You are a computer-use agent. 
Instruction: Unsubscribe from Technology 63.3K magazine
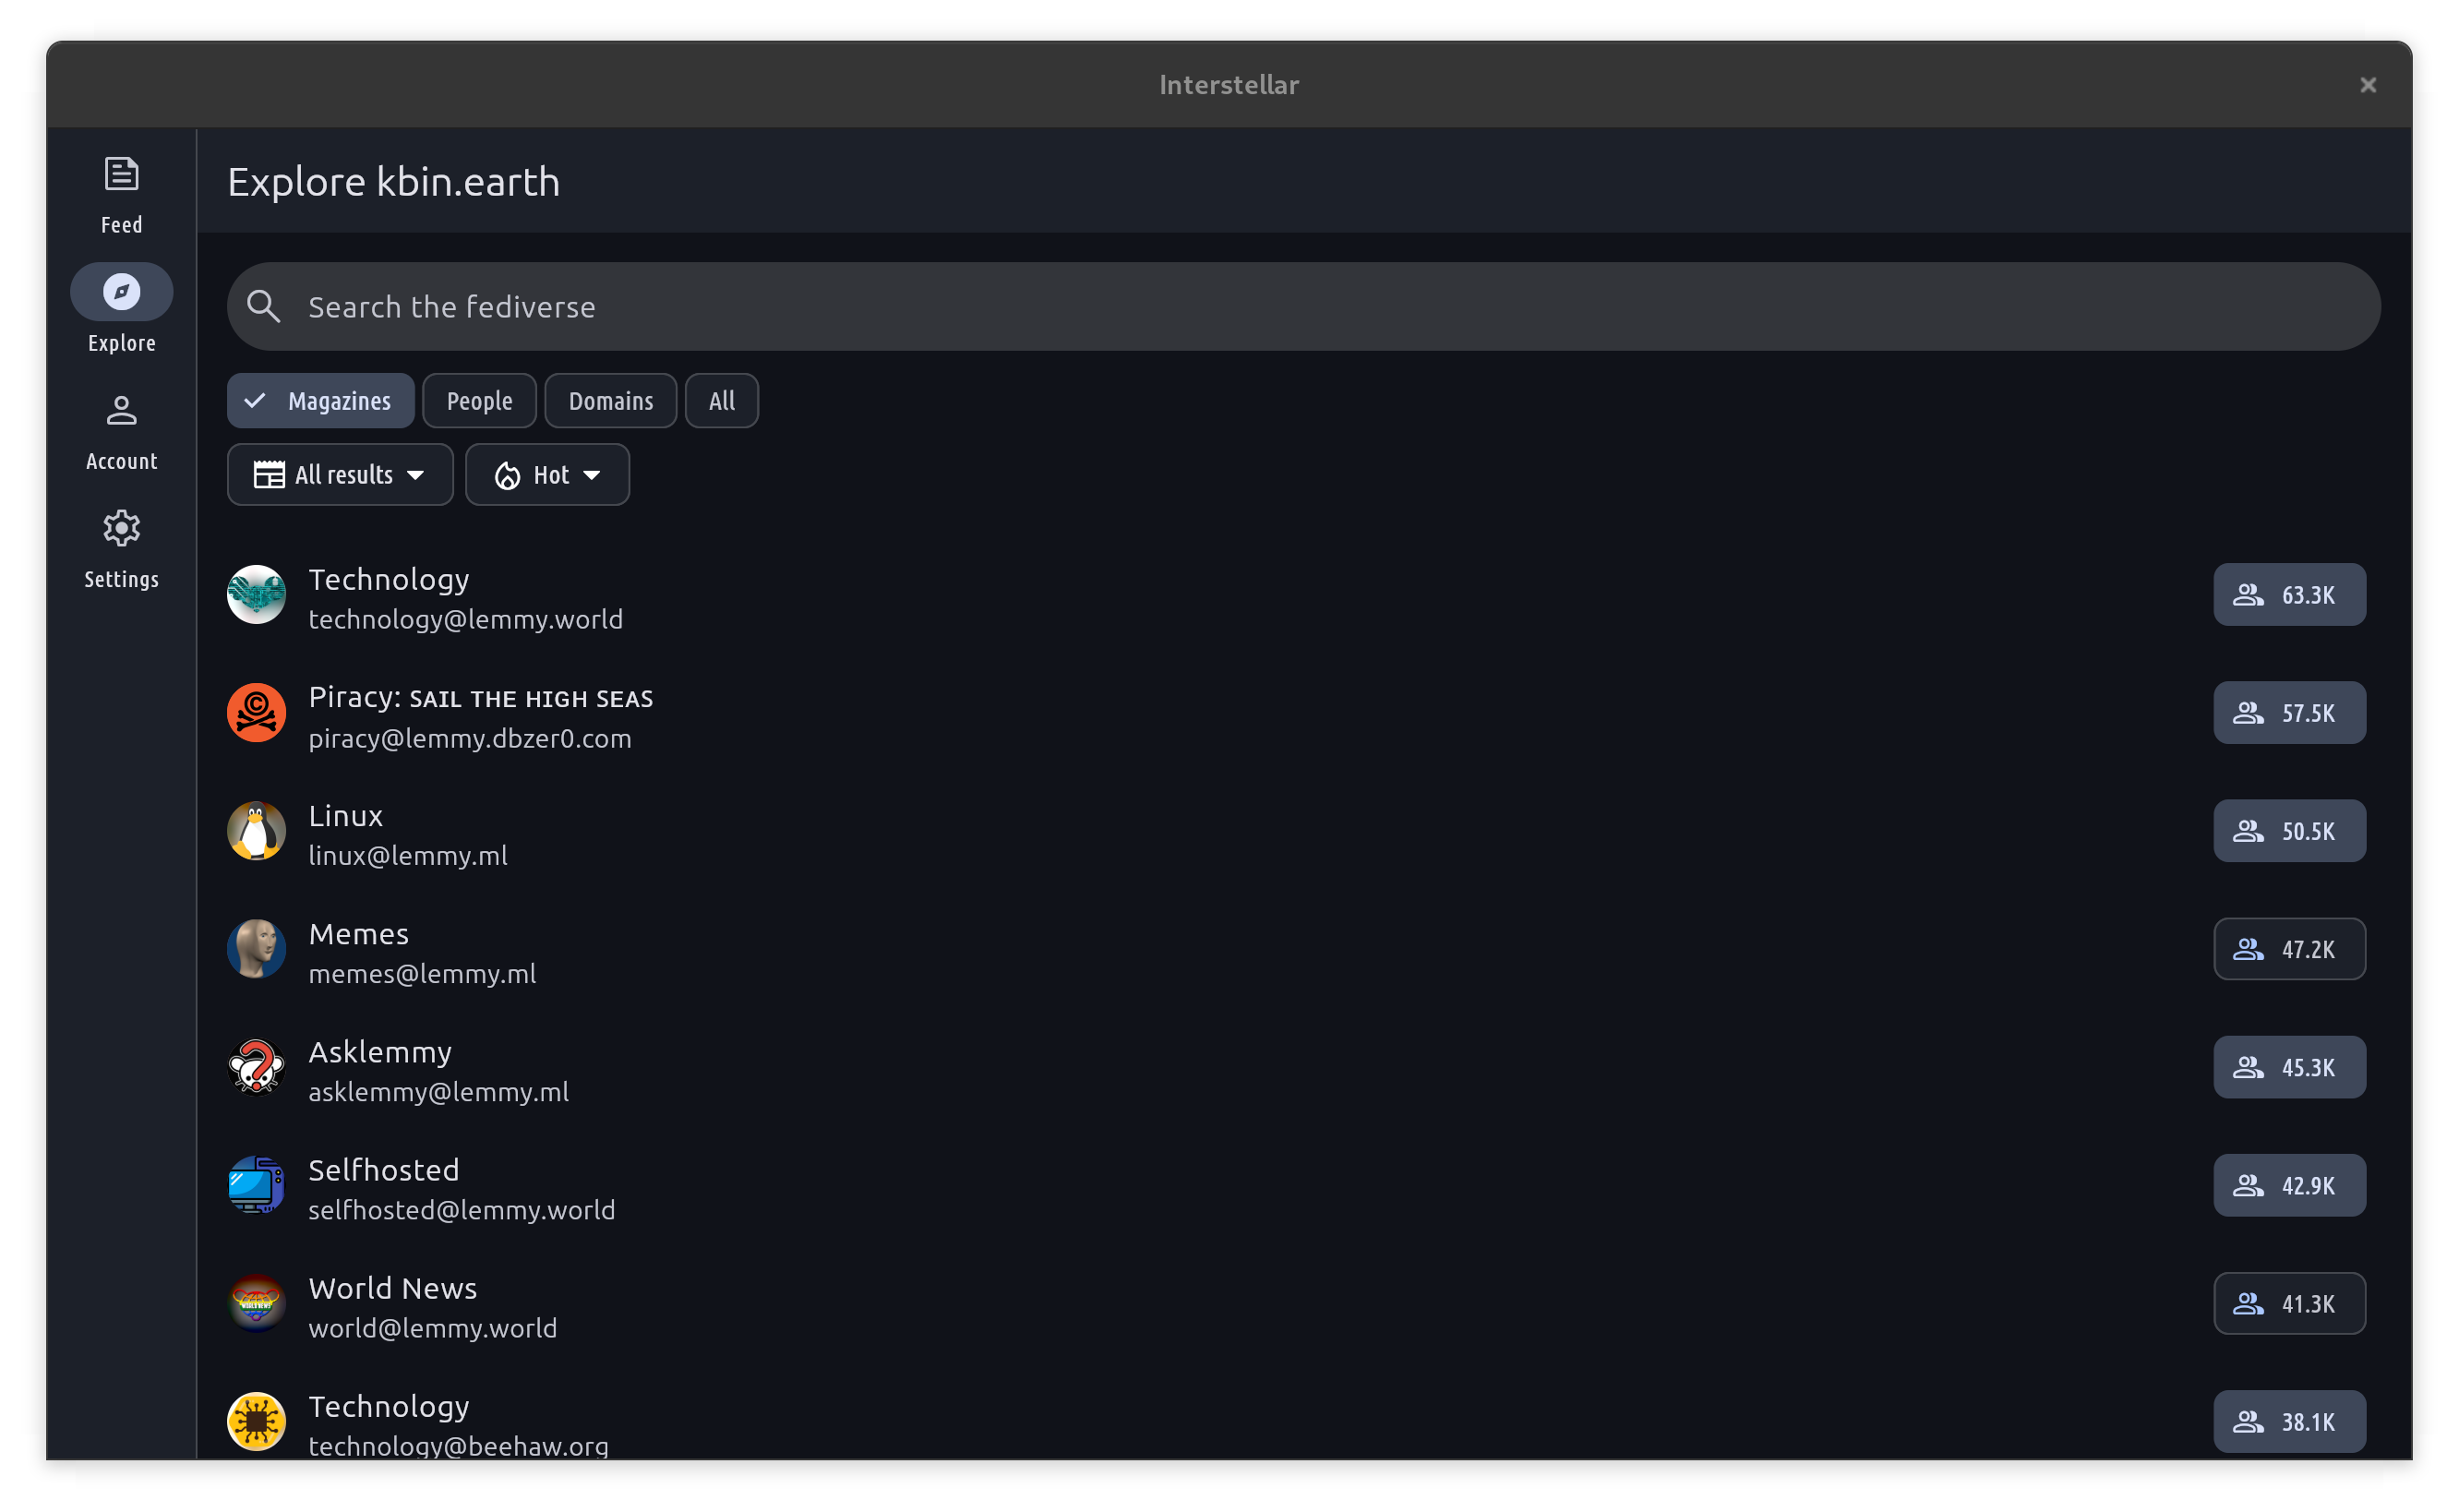tap(2288, 595)
